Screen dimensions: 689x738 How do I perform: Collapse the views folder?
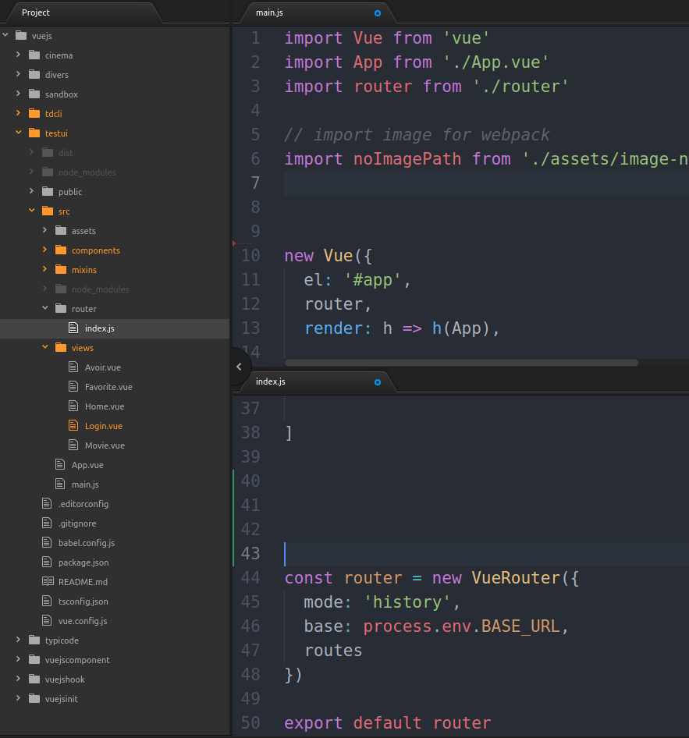coord(45,348)
